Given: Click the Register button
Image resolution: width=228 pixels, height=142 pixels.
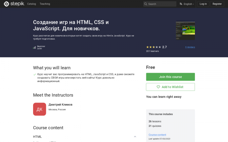Looking at the screenshot, I should (217, 4).
